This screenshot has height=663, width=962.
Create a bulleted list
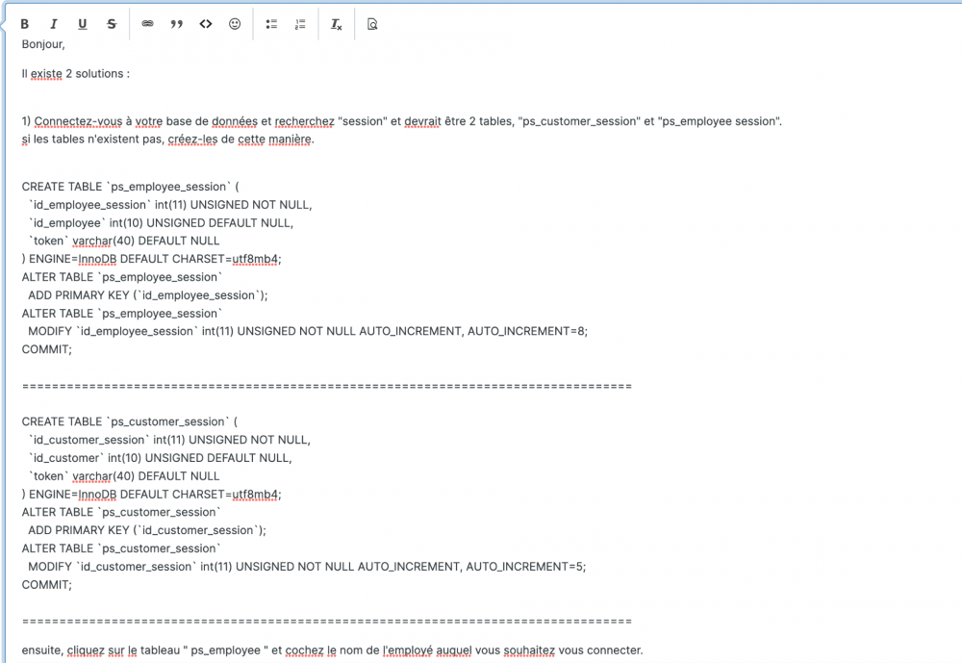(x=270, y=23)
